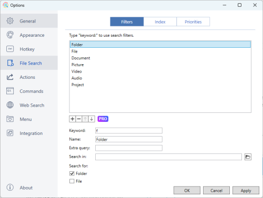Go to Hotkey settings label
The image size is (263, 198).
(27, 49)
